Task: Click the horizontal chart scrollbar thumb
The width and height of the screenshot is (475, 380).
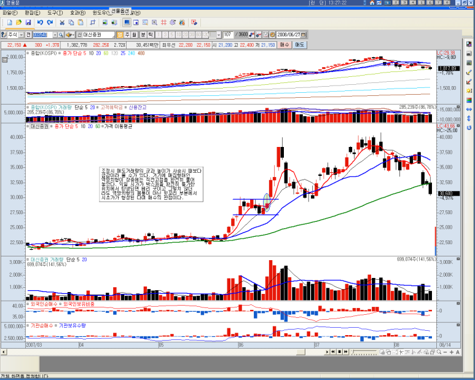Action: (x=300, y=352)
